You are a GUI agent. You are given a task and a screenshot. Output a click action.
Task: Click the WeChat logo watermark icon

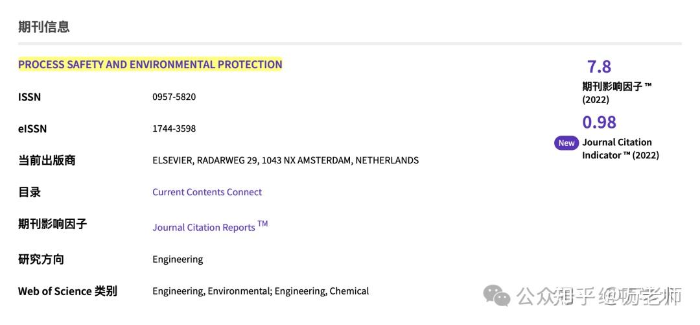coord(497,296)
